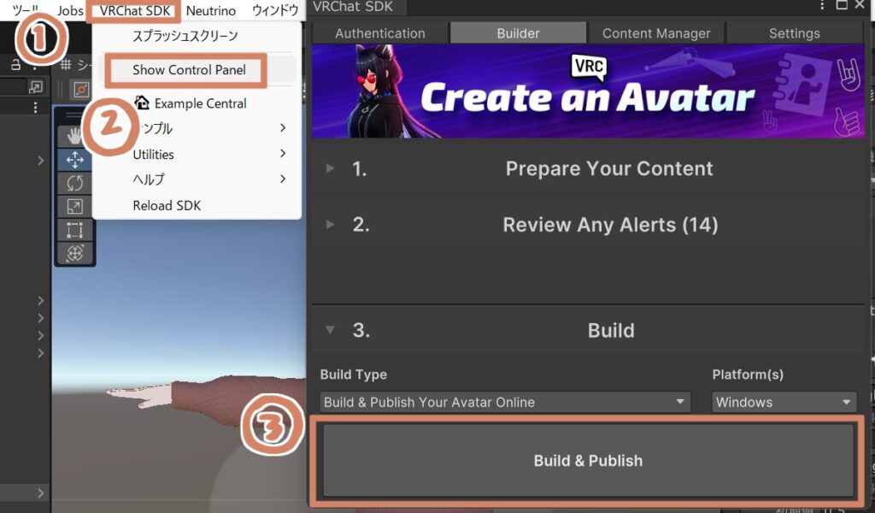This screenshot has width=875, height=513.
Task: Select the Rect transform tool
Action: (x=74, y=230)
